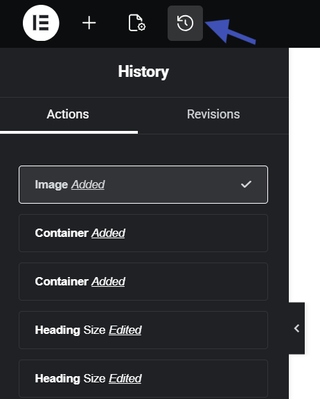This screenshot has width=320, height=399.
Task: Click the History panel title
Action: click(x=143, y=72)
